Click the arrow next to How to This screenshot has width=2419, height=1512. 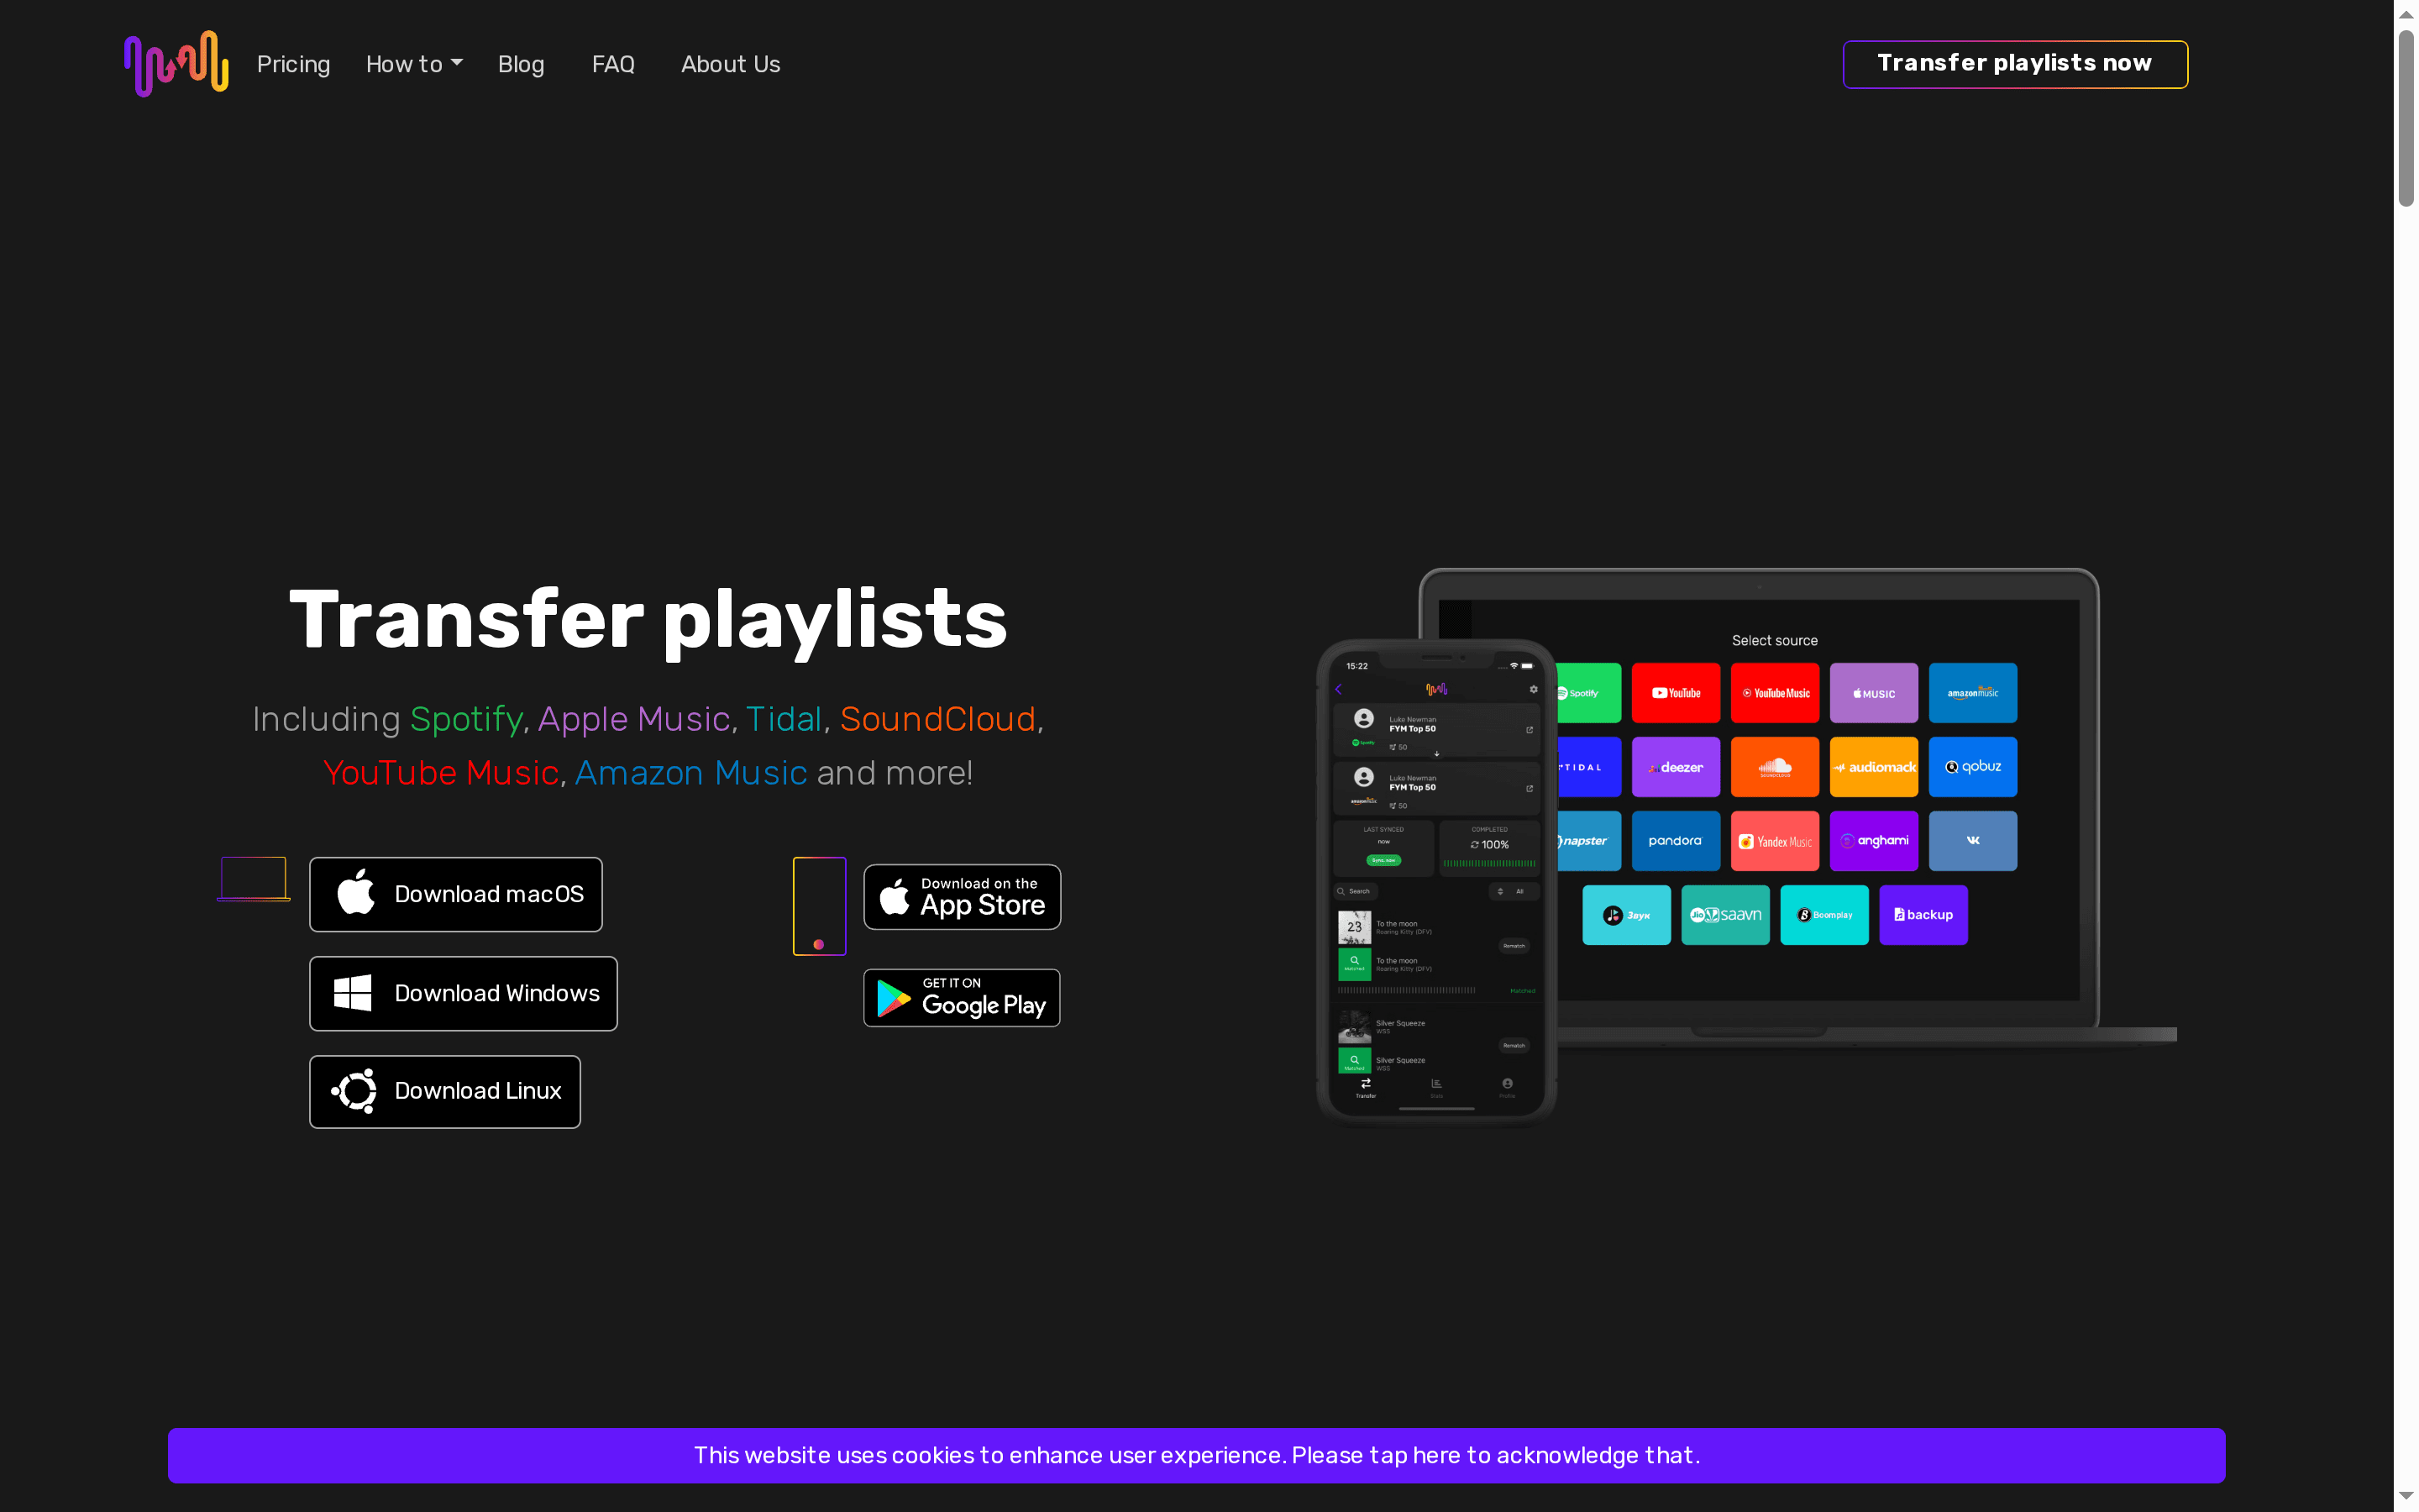tap(457, 62)
